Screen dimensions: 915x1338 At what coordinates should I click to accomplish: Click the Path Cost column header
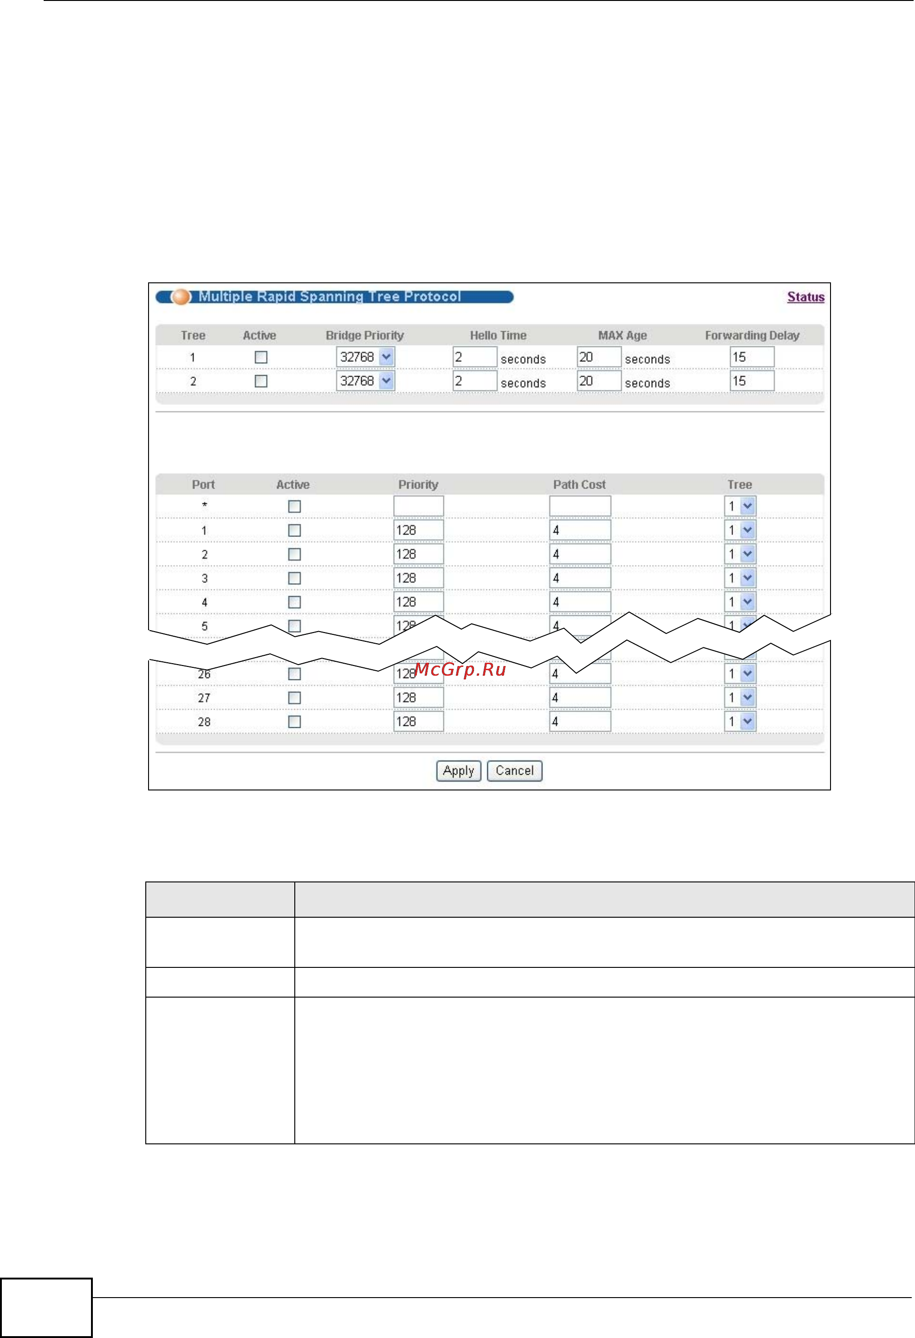point(579,485)
